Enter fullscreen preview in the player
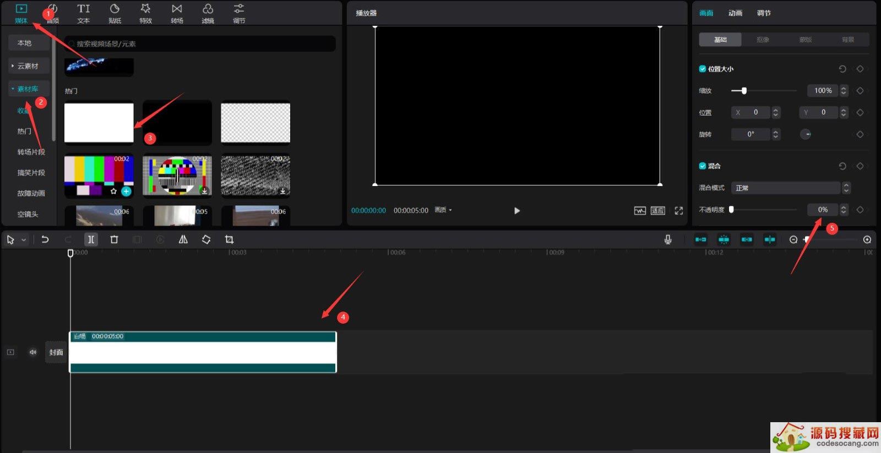The width and height of the screenshot is (881, 453). point(678,211)
